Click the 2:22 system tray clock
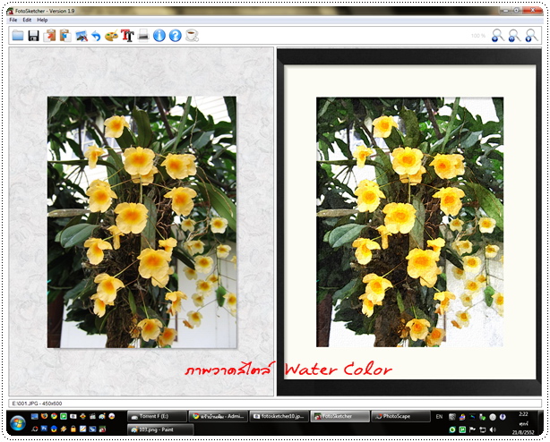 point(523,414)
